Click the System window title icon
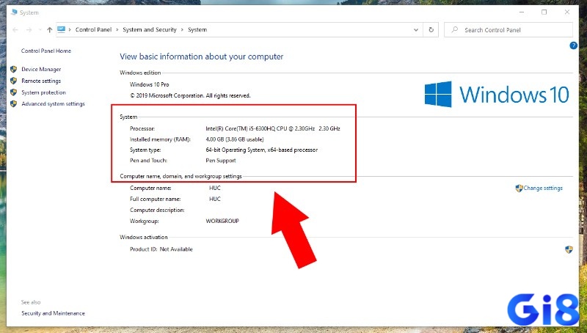Image resolution: width=587 pixels, height=333 pixels. [x=14, y=12]
